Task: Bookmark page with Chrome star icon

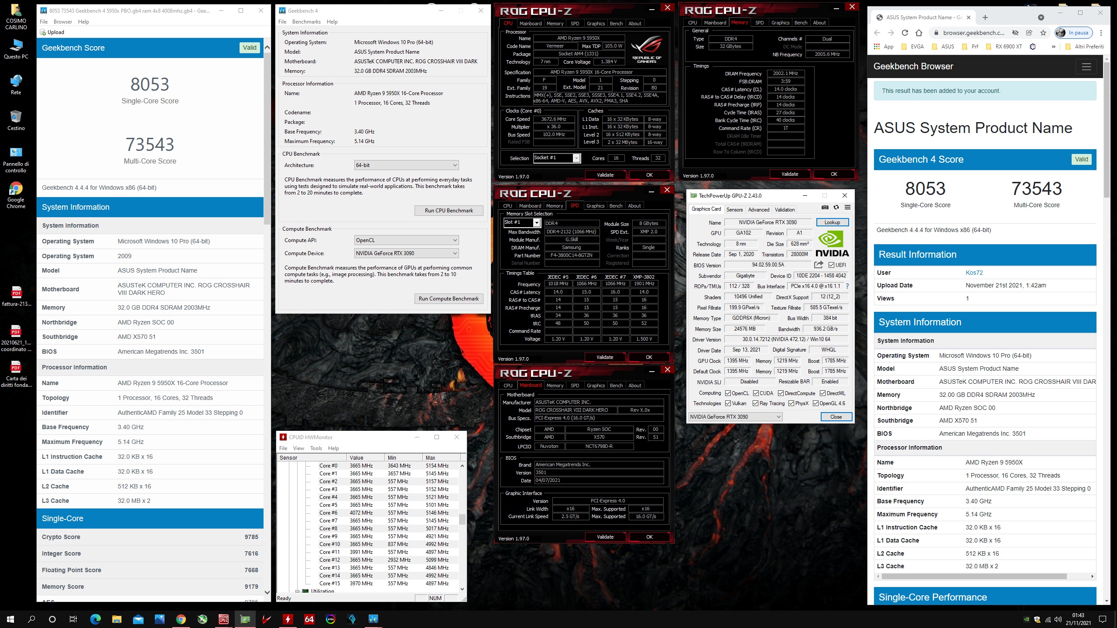Action: click(1043, 33)
